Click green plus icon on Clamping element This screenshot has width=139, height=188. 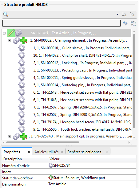tap(24, 40)
